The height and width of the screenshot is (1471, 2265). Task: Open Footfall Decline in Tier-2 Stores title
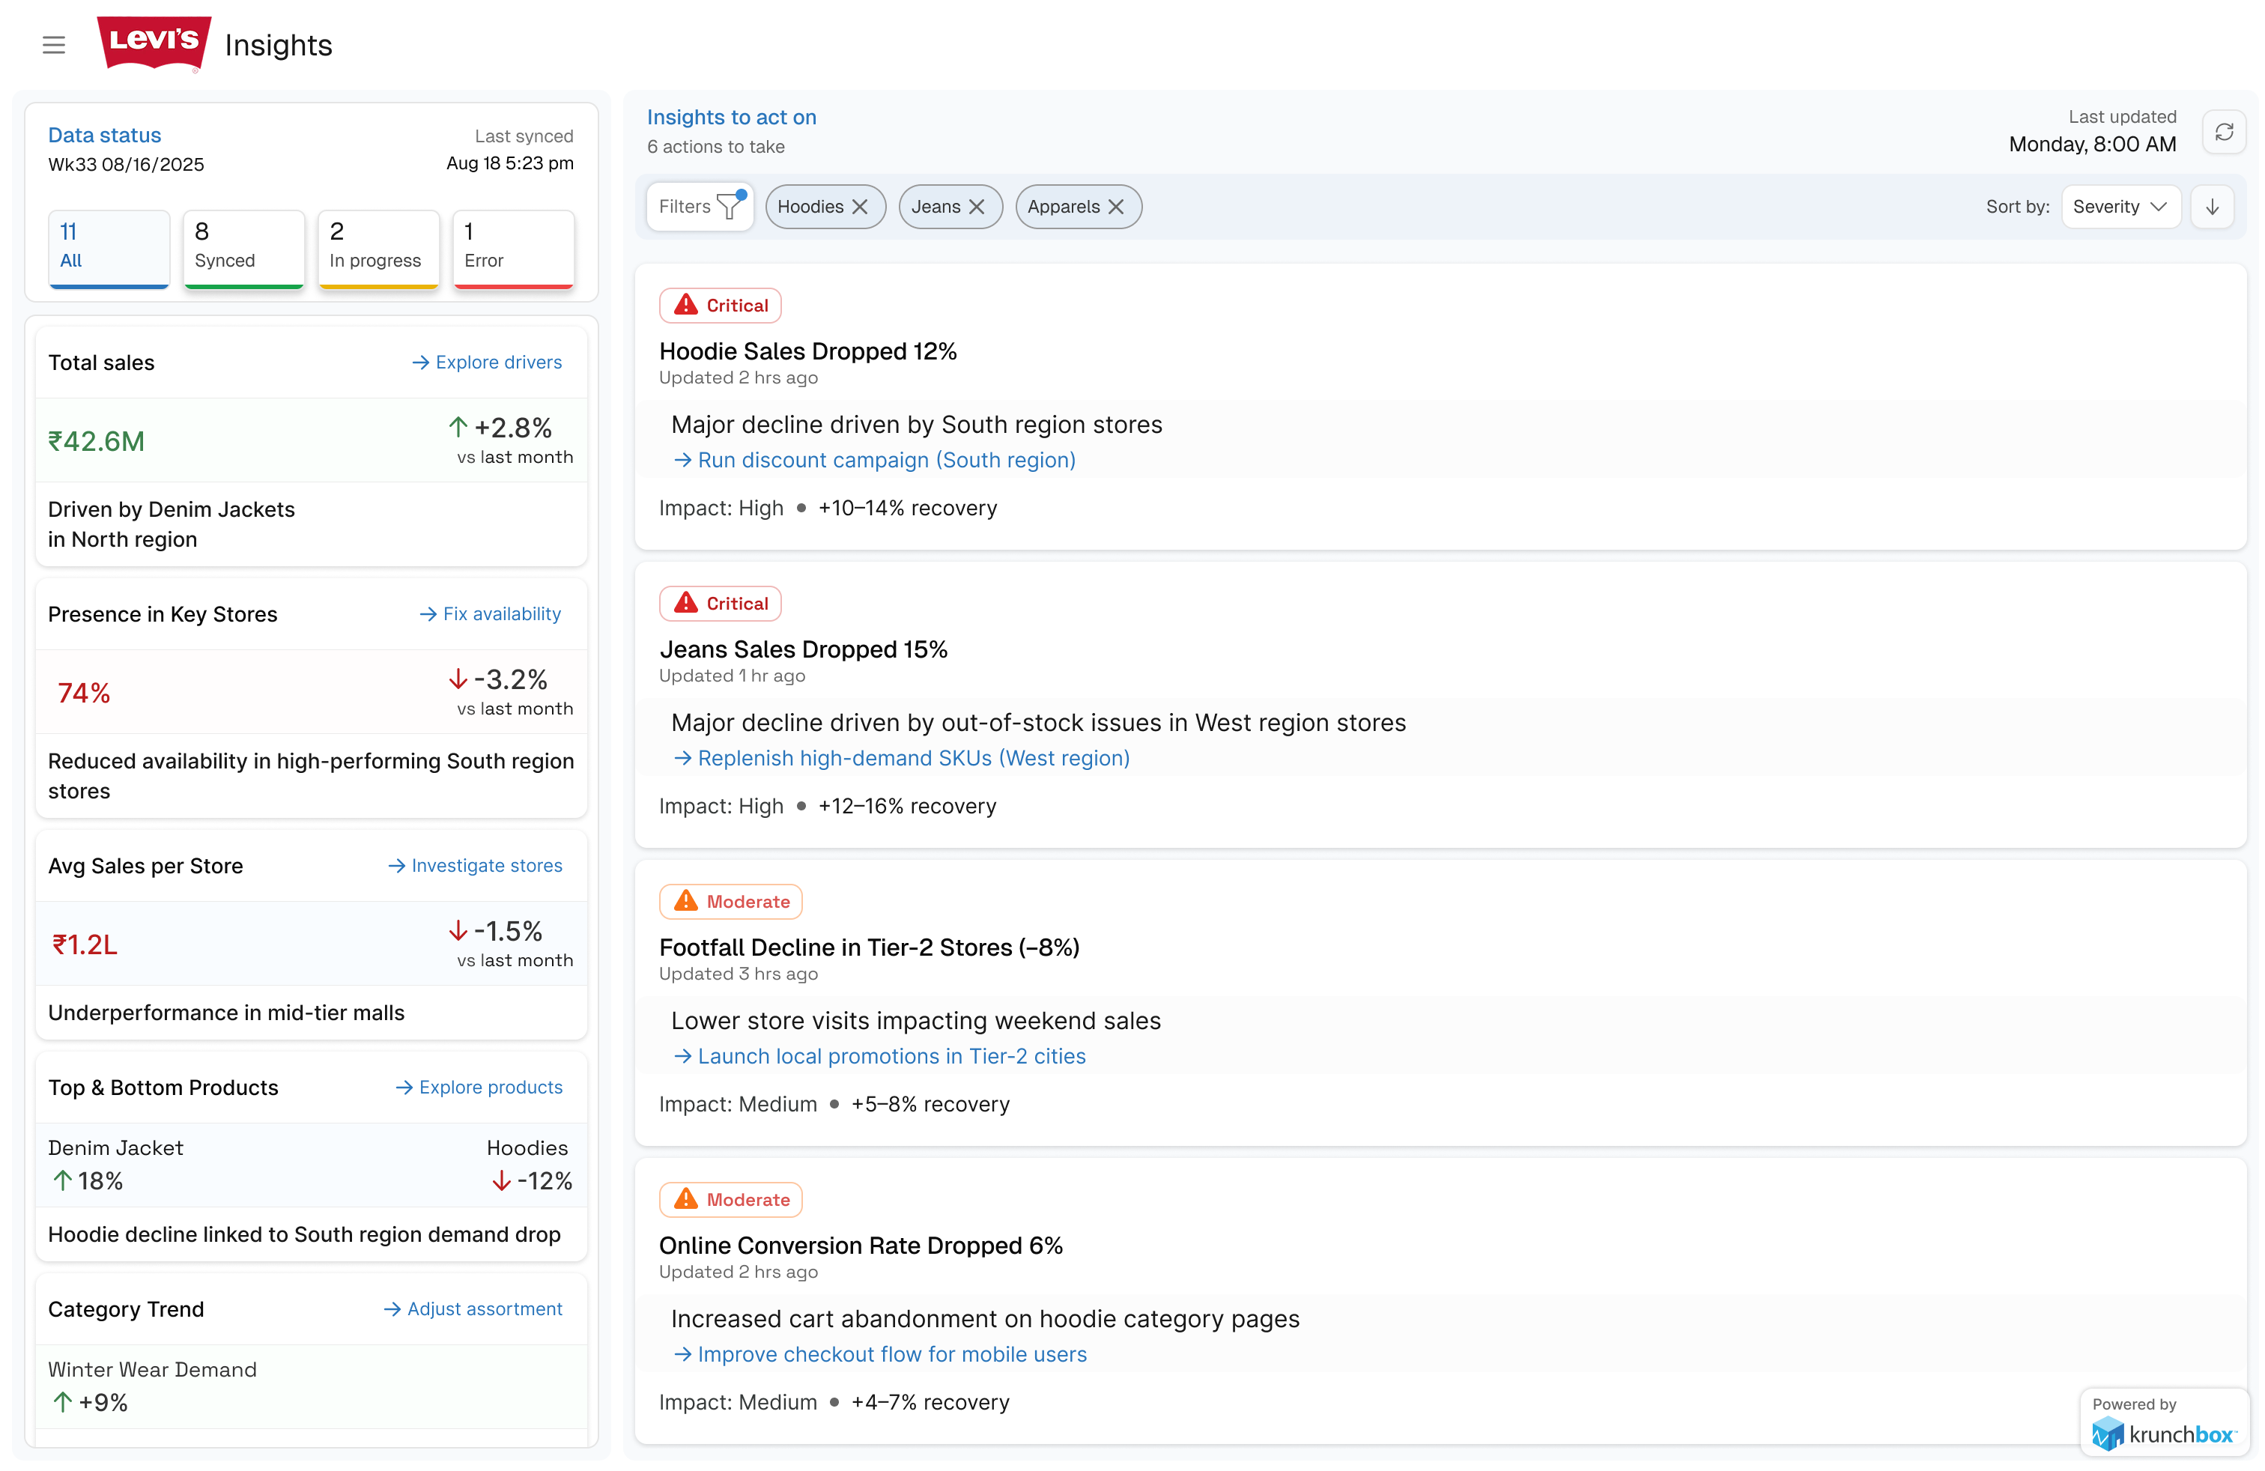[x=869, y=947]
